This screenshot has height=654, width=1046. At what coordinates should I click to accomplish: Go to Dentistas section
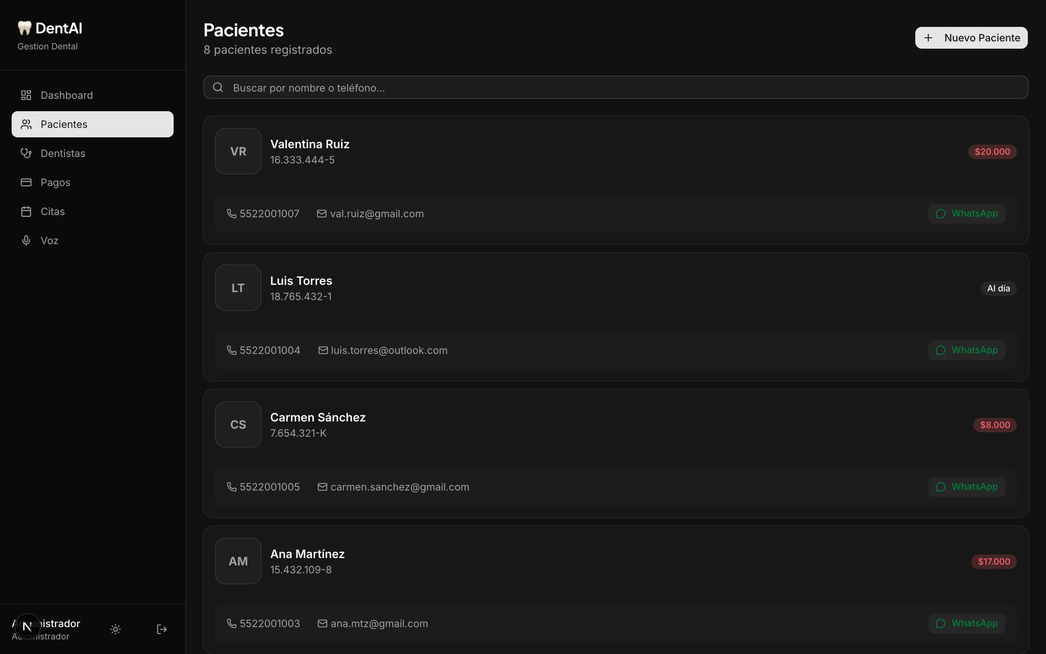pyautogui.click(x=63, y=154)
